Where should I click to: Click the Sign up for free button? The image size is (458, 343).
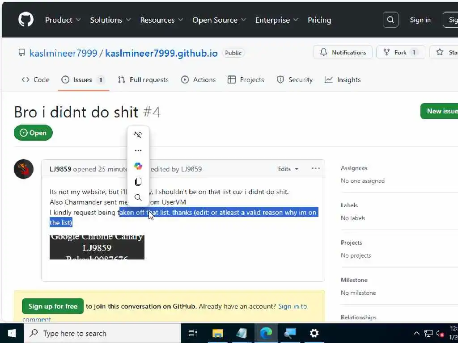(53, 306)
